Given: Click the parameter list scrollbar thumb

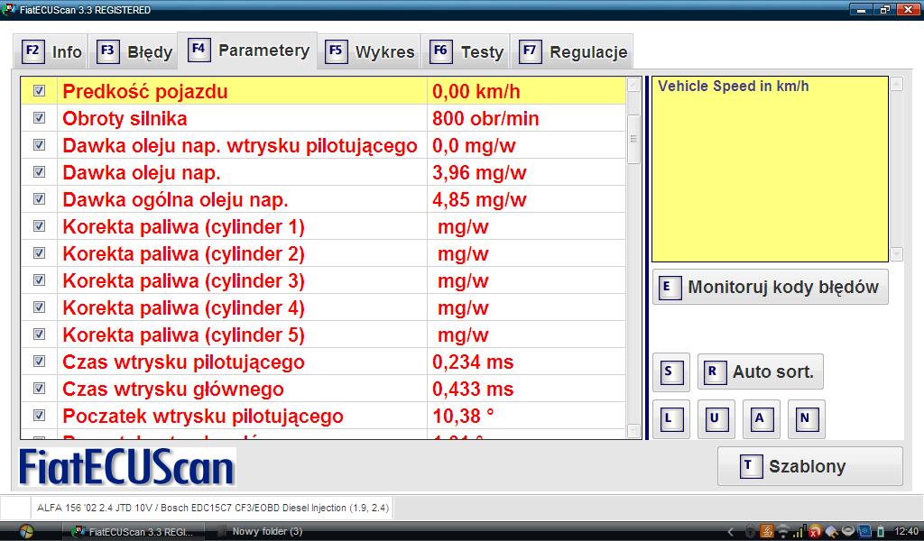Looking at the screenshot, I should click(633, 139).
